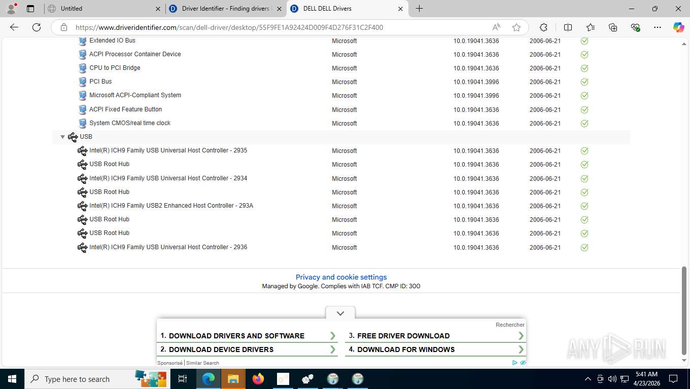Screen dimensions: 690x389
Task: Click the icon for USB Universal Host Controller - 2935
Action: 82,150
